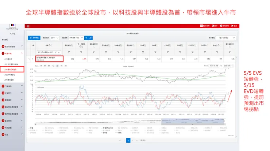Open the RST name filter dropdown arrow

pos(59,52)
